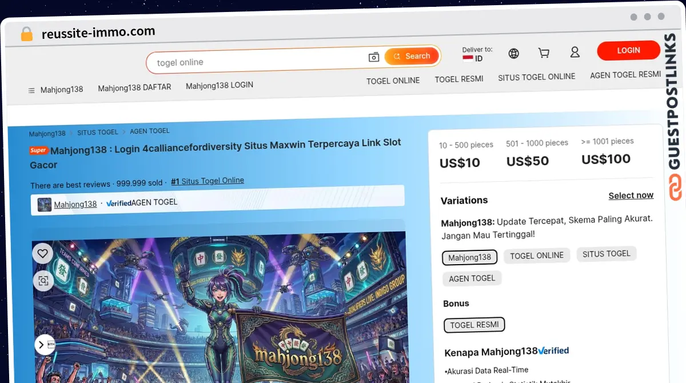Click the next image arrow on product photo
Screen dimensions: 686x383
click(x=42, y=345)
